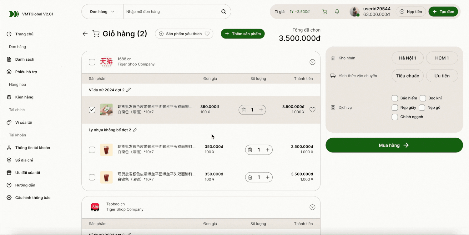Select all items from 1688.cn shop
The height and width of the screenshot is (235, 469).
point(92,62)
